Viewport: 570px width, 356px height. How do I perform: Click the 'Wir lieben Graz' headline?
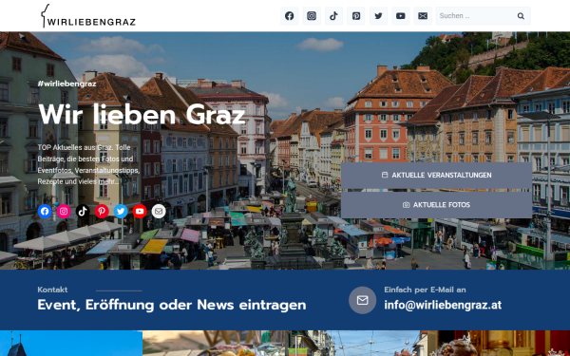tap(142, 115)
